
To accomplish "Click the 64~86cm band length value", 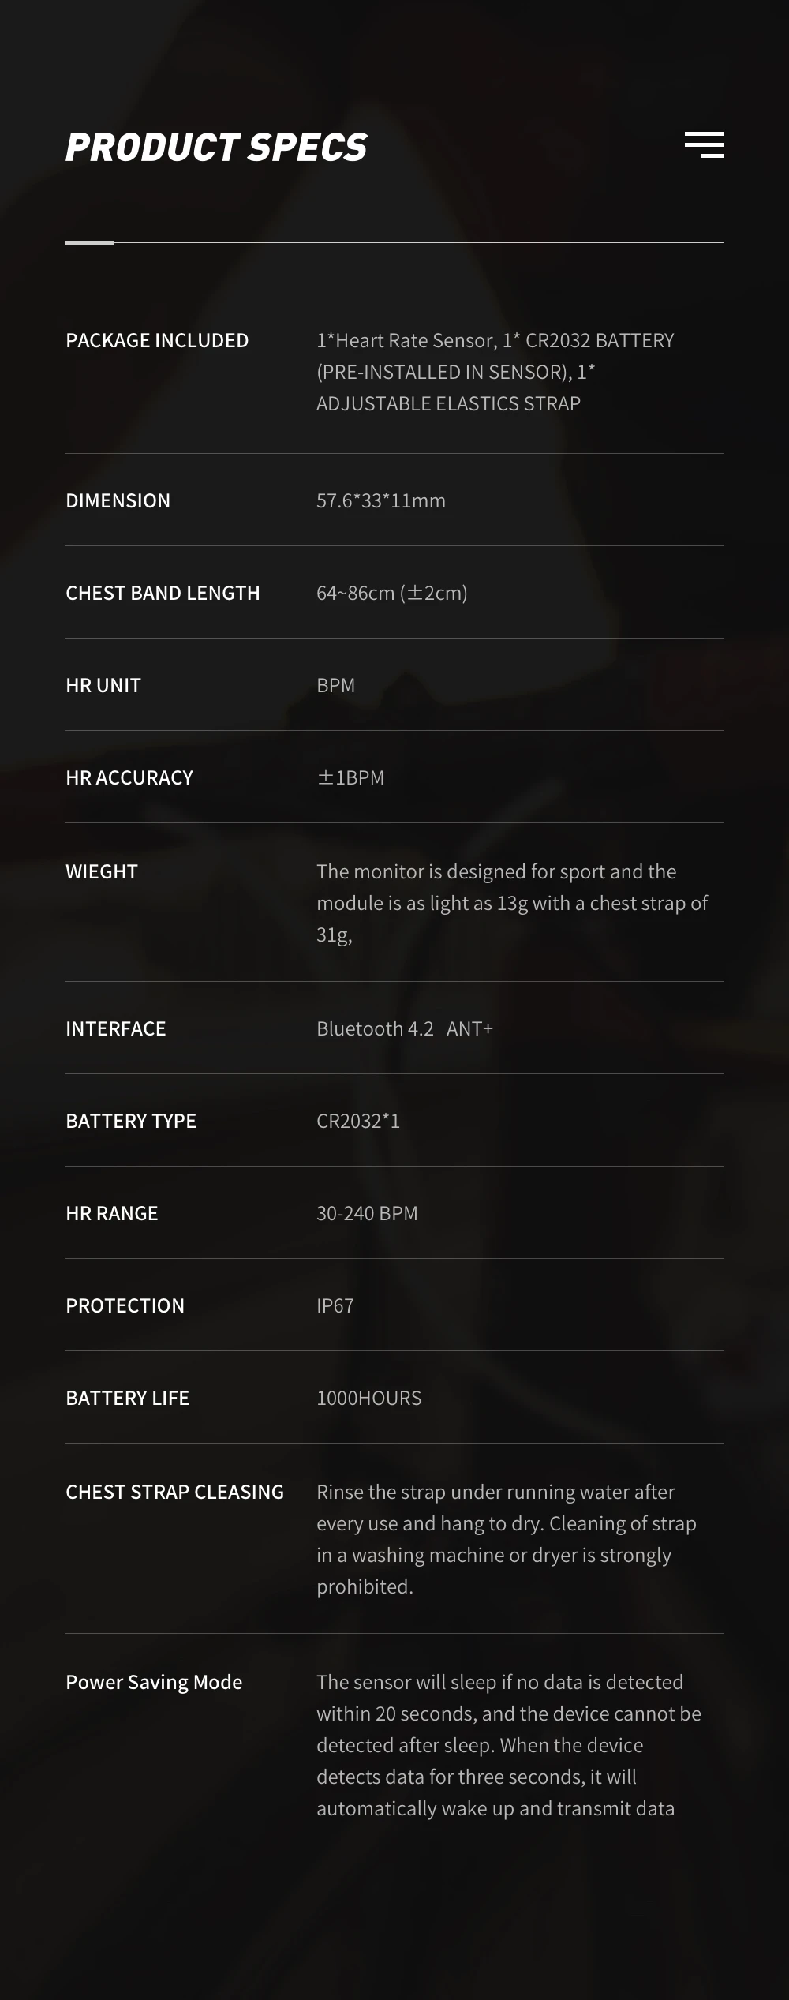I will tap(392, 593).
